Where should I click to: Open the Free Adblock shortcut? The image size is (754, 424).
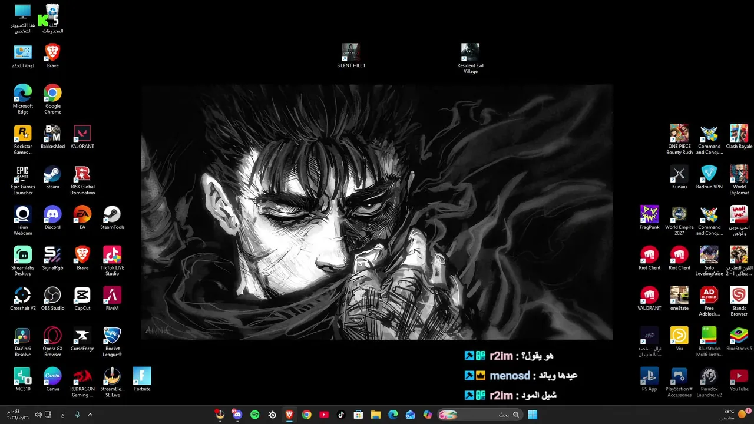coord(709,302)
